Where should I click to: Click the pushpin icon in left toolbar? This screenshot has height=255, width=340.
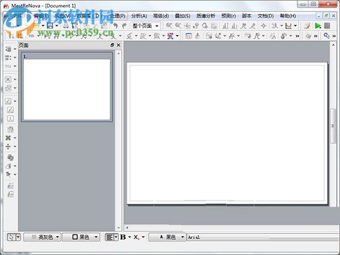(x=8, y=175)
